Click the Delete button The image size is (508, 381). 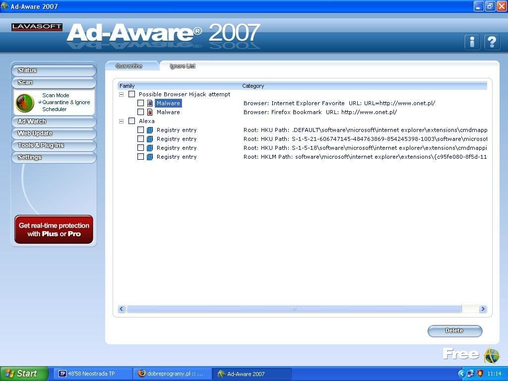tap(455, 331)
